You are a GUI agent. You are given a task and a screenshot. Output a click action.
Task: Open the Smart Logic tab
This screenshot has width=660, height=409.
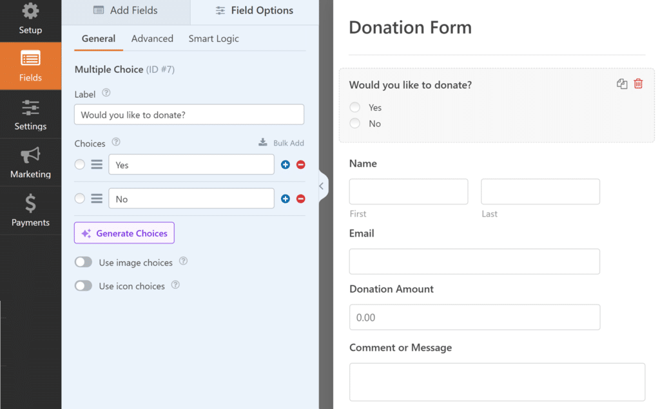213,39
